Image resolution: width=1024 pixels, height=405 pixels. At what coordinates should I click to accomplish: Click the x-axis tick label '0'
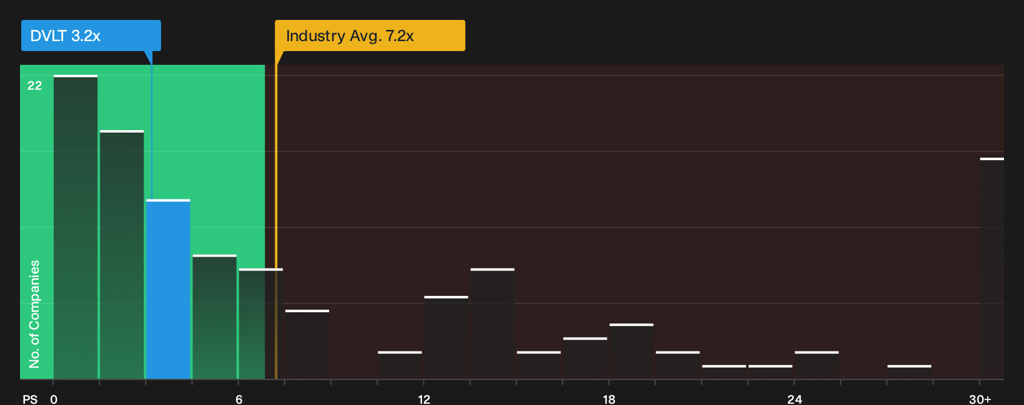coord(54,399)
